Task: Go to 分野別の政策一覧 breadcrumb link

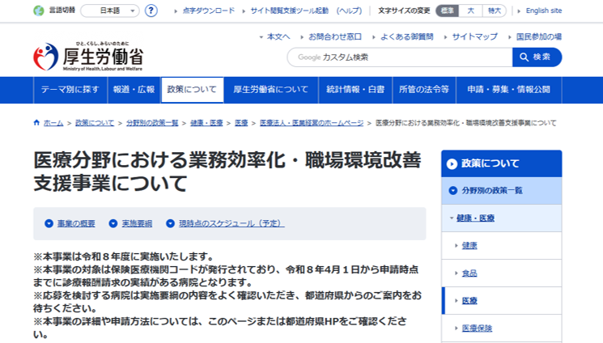Action: pyautogui.click(x=152, y=123)
